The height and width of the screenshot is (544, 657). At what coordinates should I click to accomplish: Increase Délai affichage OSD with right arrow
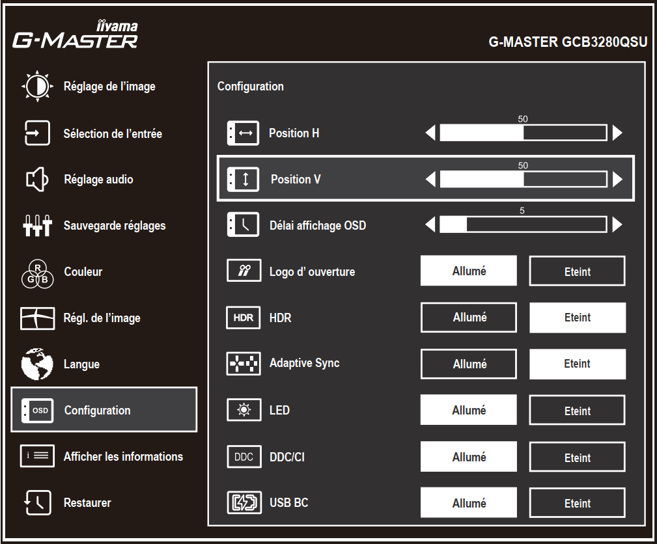click(617, 225)
